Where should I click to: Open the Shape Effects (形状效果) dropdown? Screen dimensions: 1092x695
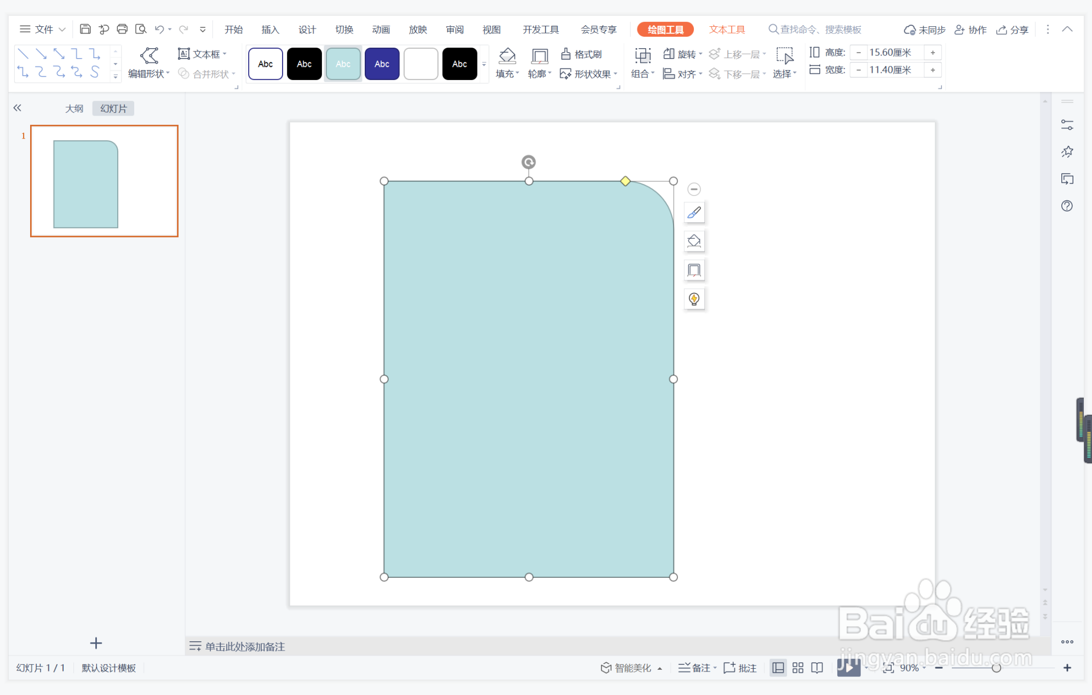pyautogui.click(x=589, y=74)
